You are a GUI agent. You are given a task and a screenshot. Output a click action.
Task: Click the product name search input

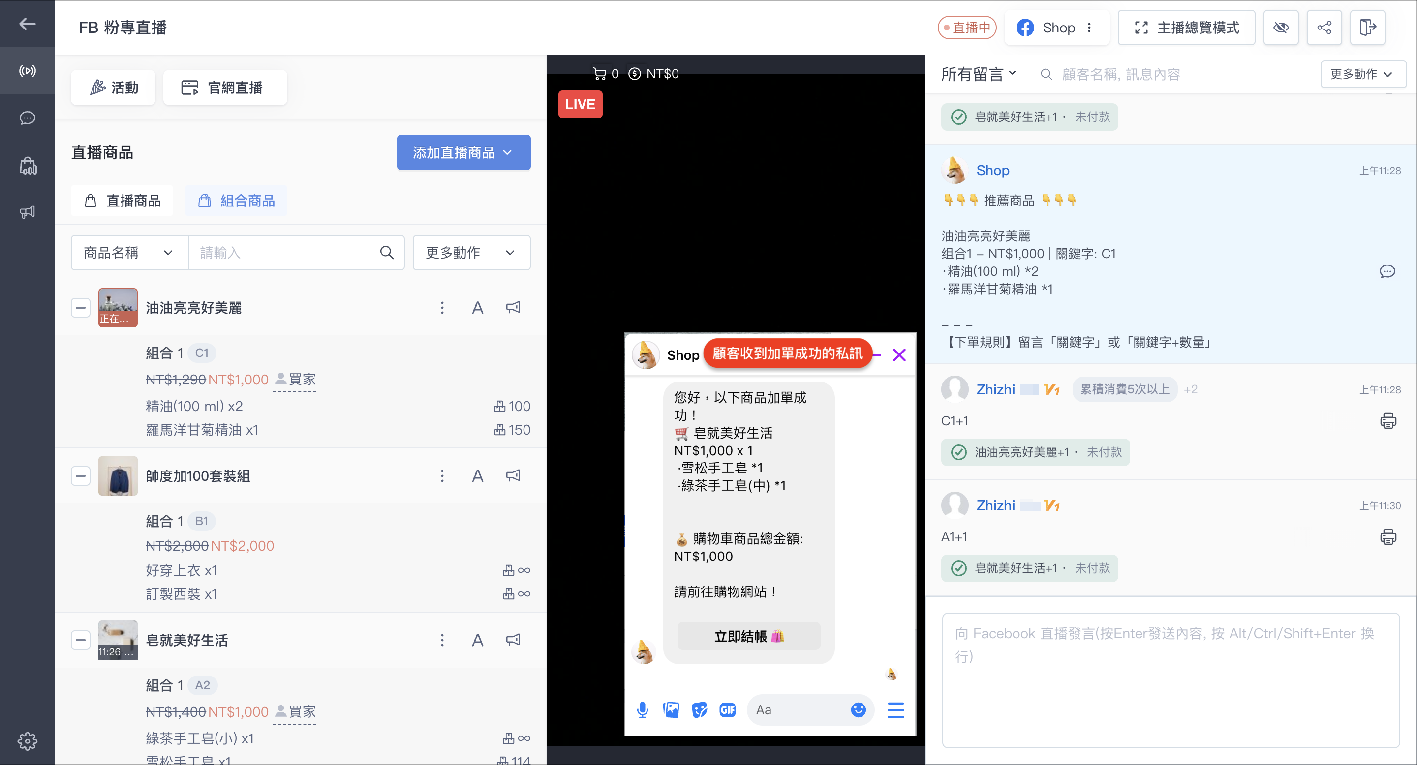[279, 253]
